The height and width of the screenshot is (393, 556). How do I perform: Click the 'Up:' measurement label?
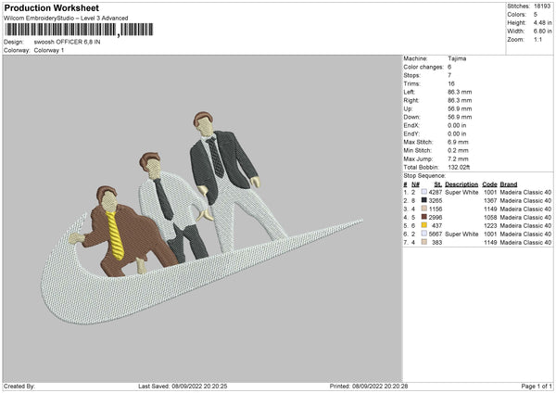[408, 108]
